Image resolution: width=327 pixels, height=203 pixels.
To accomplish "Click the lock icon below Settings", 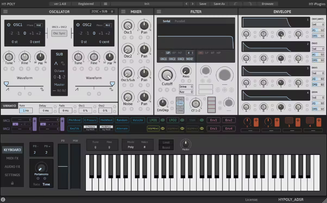I will (12, 183).
